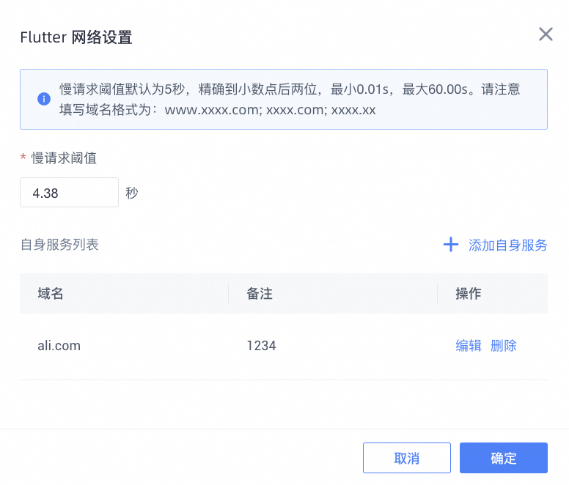The width and height of the screenshot is (569, 485).
Task: Click the 取消 button
Action: pyautogui.click(x=407, y=458)
